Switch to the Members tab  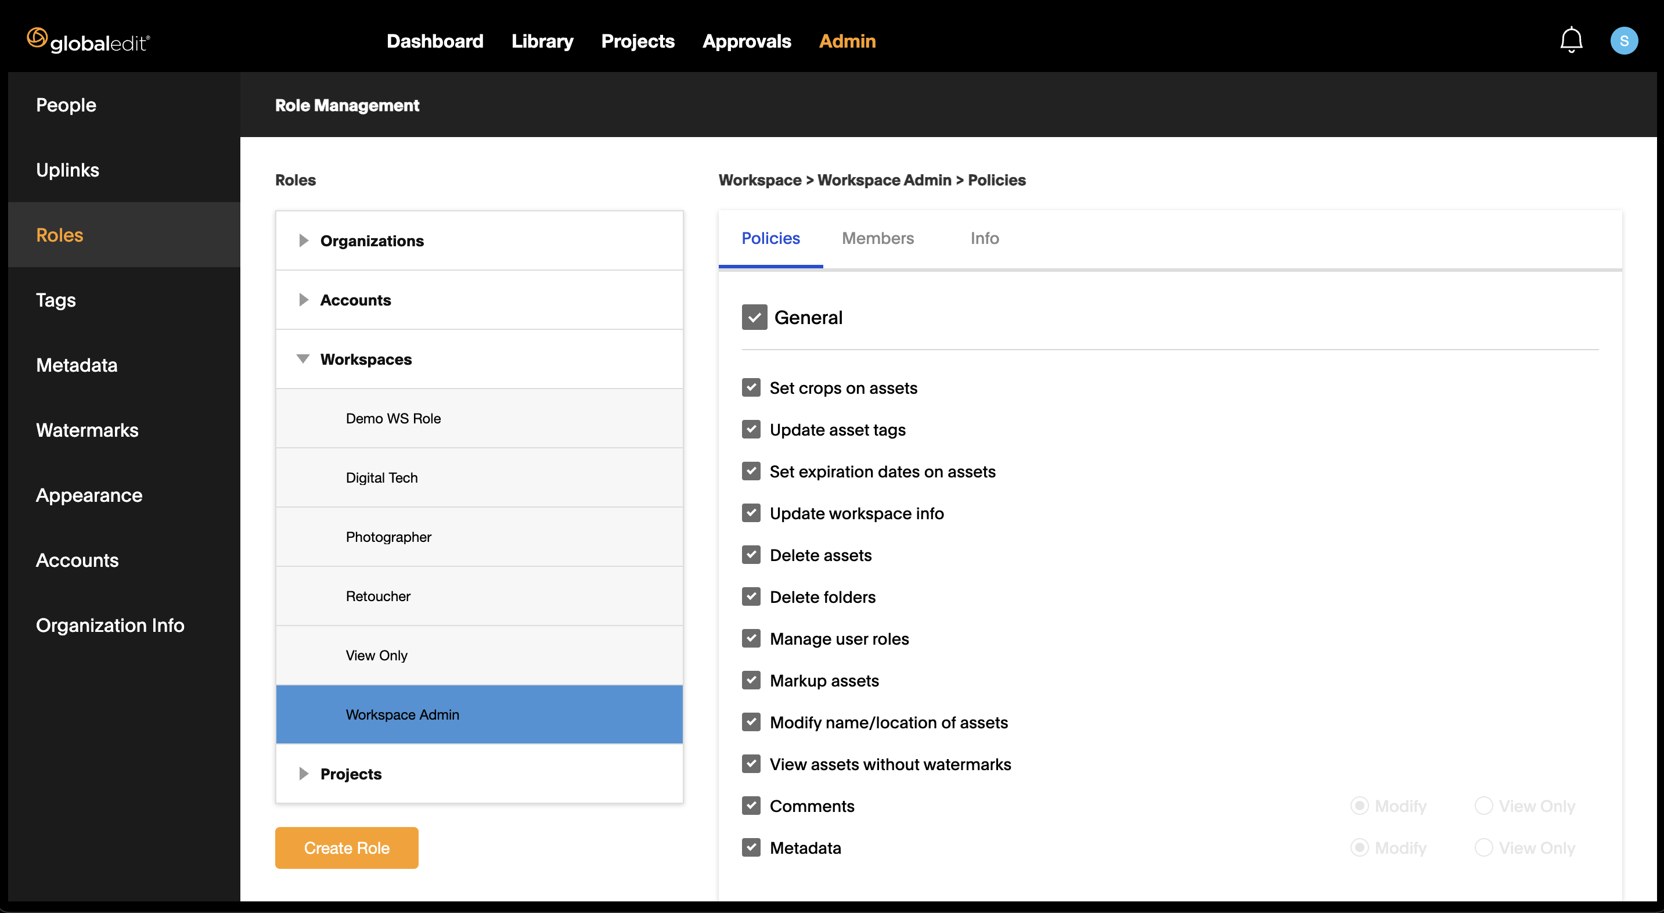878,239
